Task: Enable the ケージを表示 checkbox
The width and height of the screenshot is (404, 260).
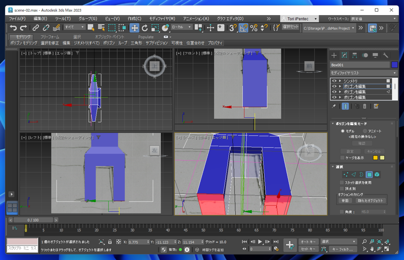Action: click(x=342, y=158)
